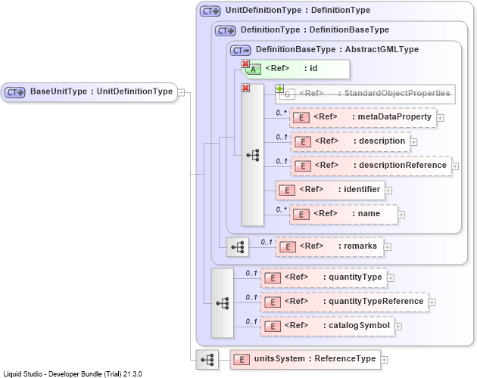This screenshot has height=378, width=477.
Task: Select the sequence compositor next to unitsSystem
Action: click(207, 360)
